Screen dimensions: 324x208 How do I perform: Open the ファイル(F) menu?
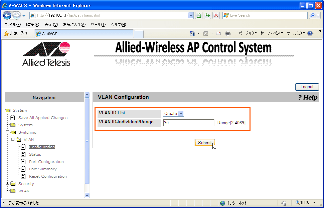coord(13,25)
